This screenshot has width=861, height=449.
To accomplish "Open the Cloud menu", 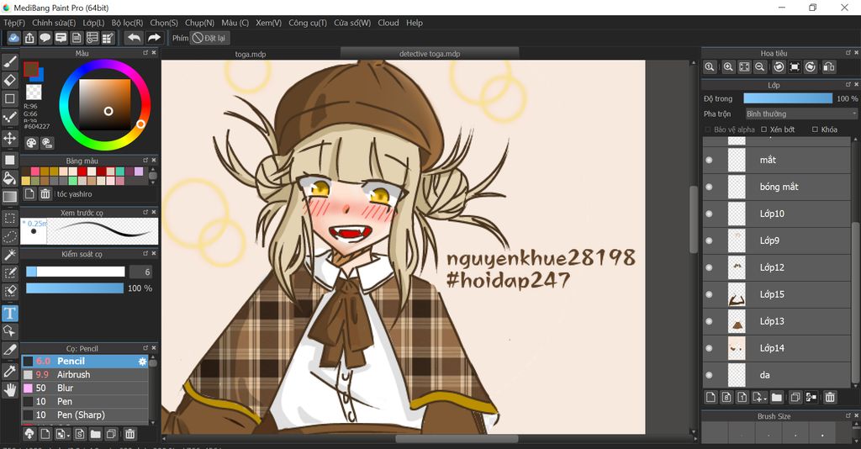I will click(x=388, y=23).
